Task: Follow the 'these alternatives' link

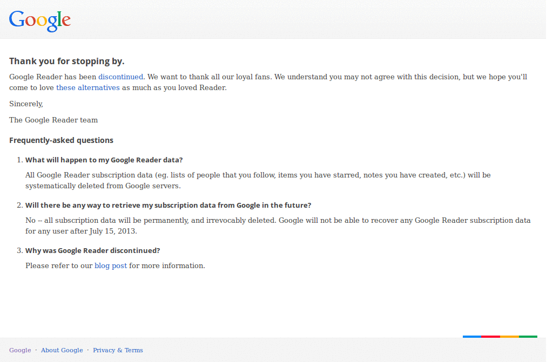Action: (88, 87)
